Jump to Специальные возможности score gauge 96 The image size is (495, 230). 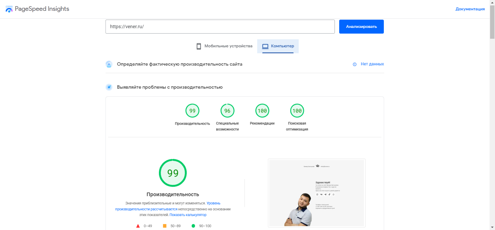(227, 111)
